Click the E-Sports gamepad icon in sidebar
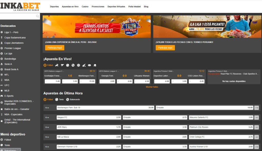The image size is (262, 151). point(2,96)
